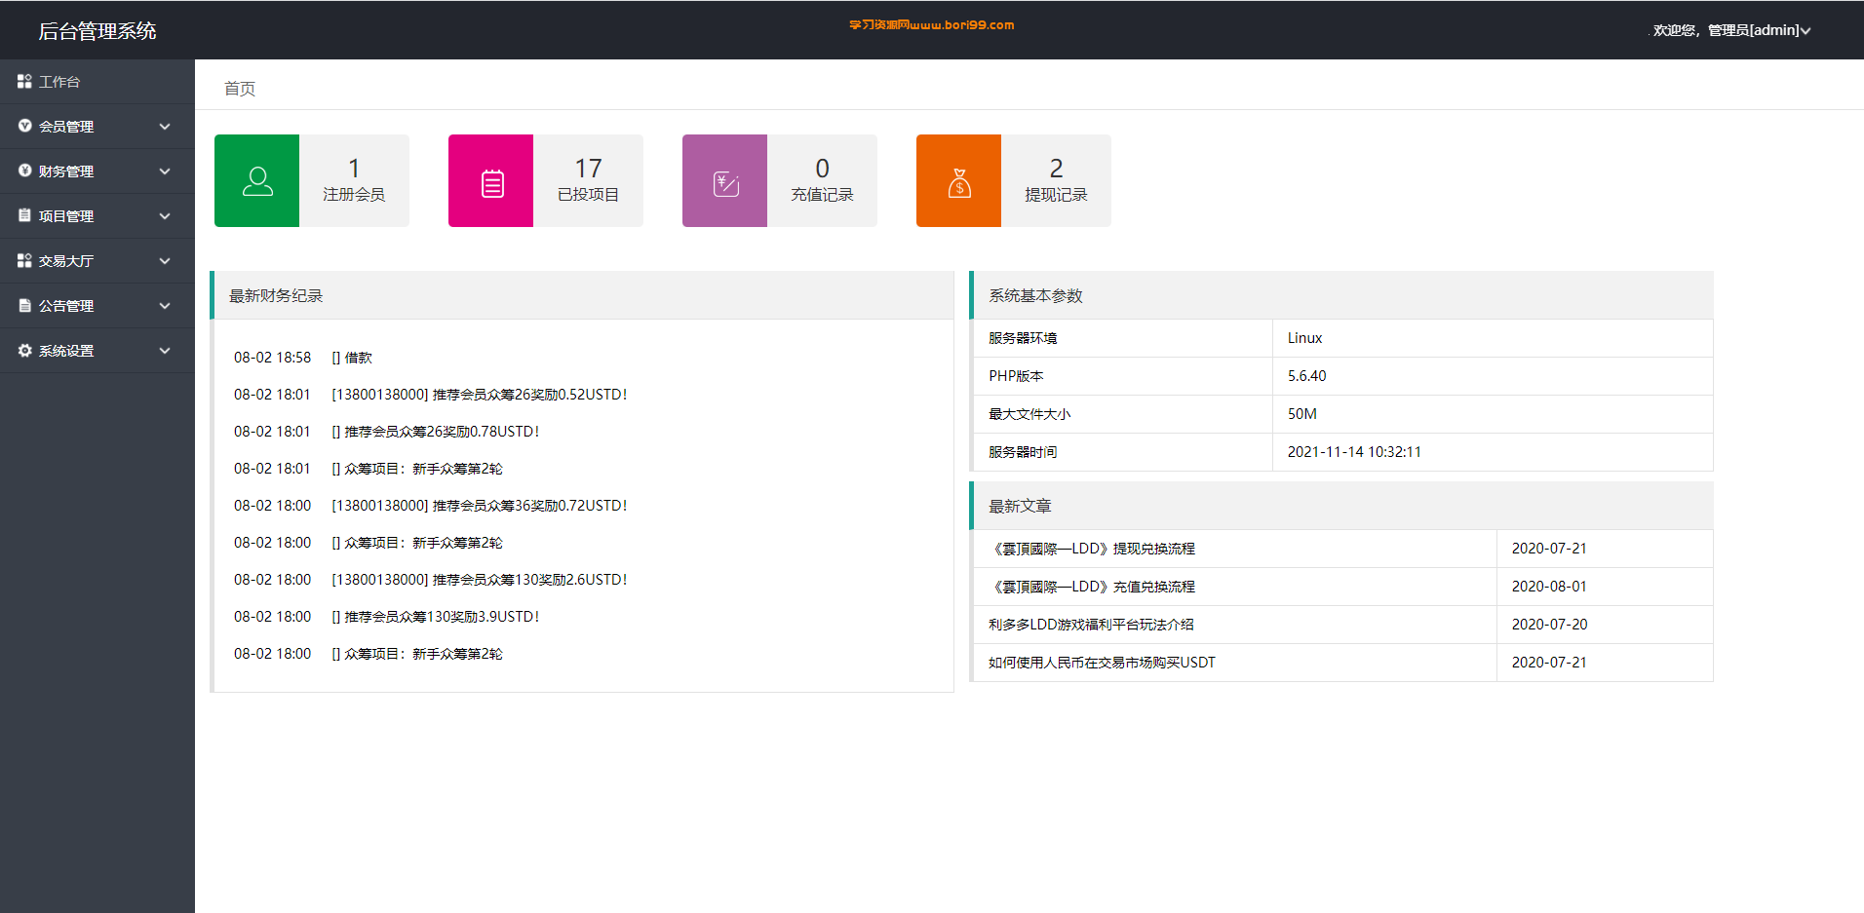The height and width of the screenshot is (913, 1864).
Task: Open the 会员管理 menu
Action: click(97, 127)
